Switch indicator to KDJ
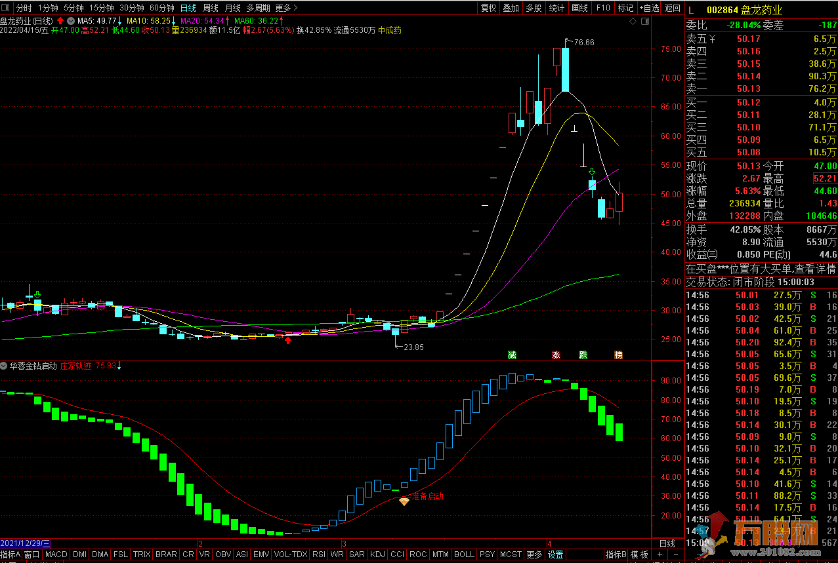The width and height of the screenshot is (838, 563). (x=377, y=554)
